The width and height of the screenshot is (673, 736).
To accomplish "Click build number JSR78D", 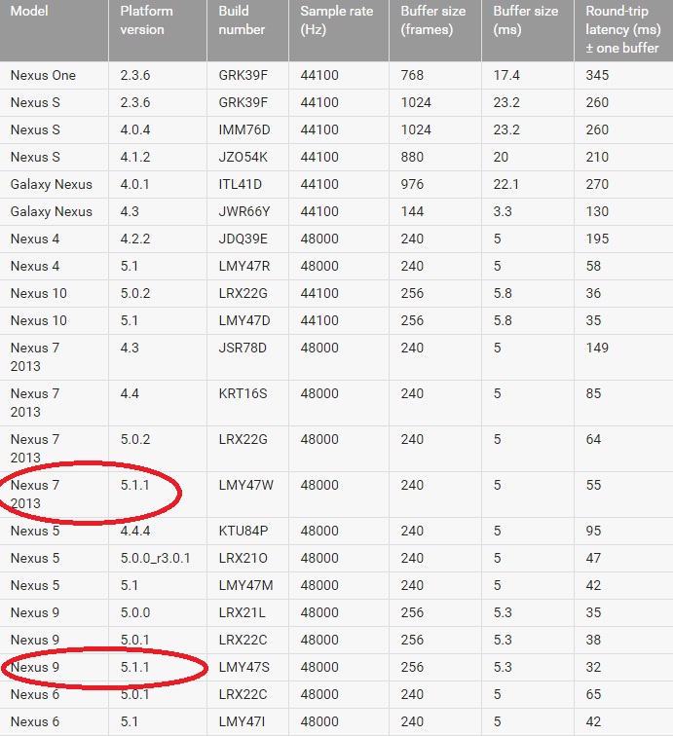I will 243,348.
